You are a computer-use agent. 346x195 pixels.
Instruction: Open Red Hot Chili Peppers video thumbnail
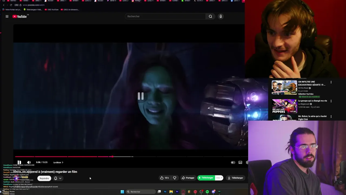284,106
